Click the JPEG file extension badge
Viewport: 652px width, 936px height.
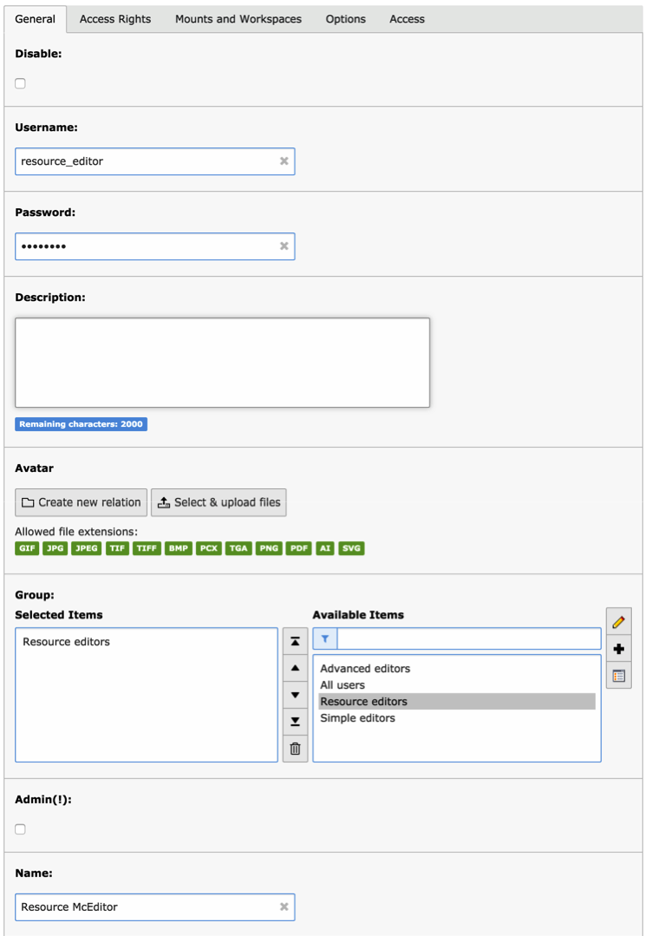(86, 548)
